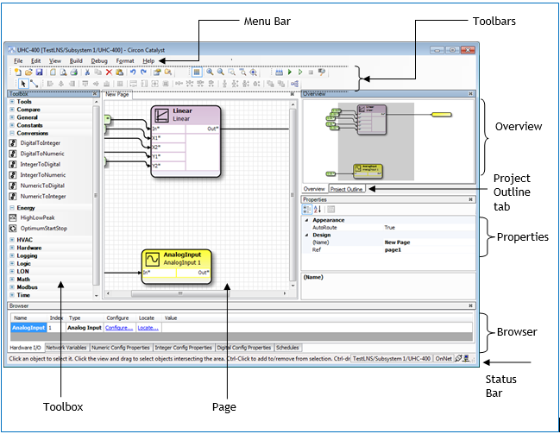Click the page's vertical scroll up arrow

click(293, 104)
